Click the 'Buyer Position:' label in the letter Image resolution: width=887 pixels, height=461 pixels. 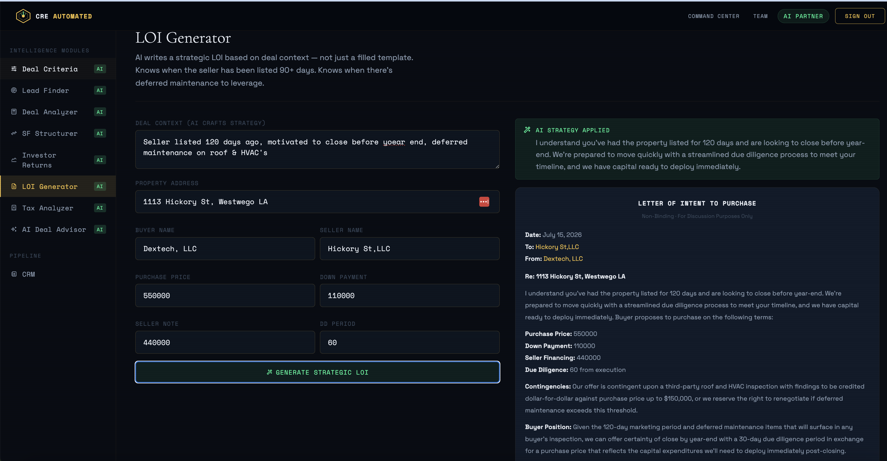click(548, 427)
